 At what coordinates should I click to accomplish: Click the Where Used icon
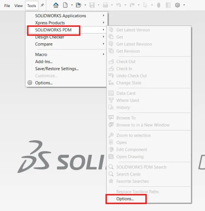(x=111, y=100)
